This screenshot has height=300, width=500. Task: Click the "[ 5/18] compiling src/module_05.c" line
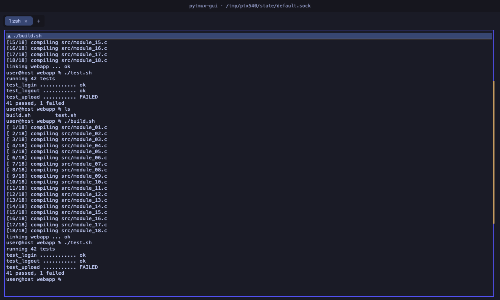tap(57, 152)
